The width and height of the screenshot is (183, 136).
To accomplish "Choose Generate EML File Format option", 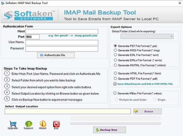I will point(115,55).
